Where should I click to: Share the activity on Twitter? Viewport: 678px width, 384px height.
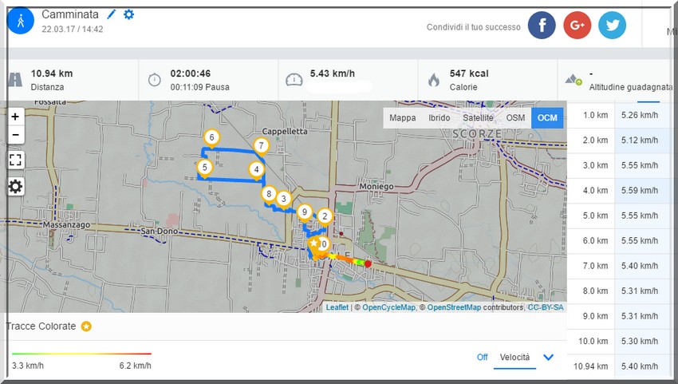pos(612,25)
